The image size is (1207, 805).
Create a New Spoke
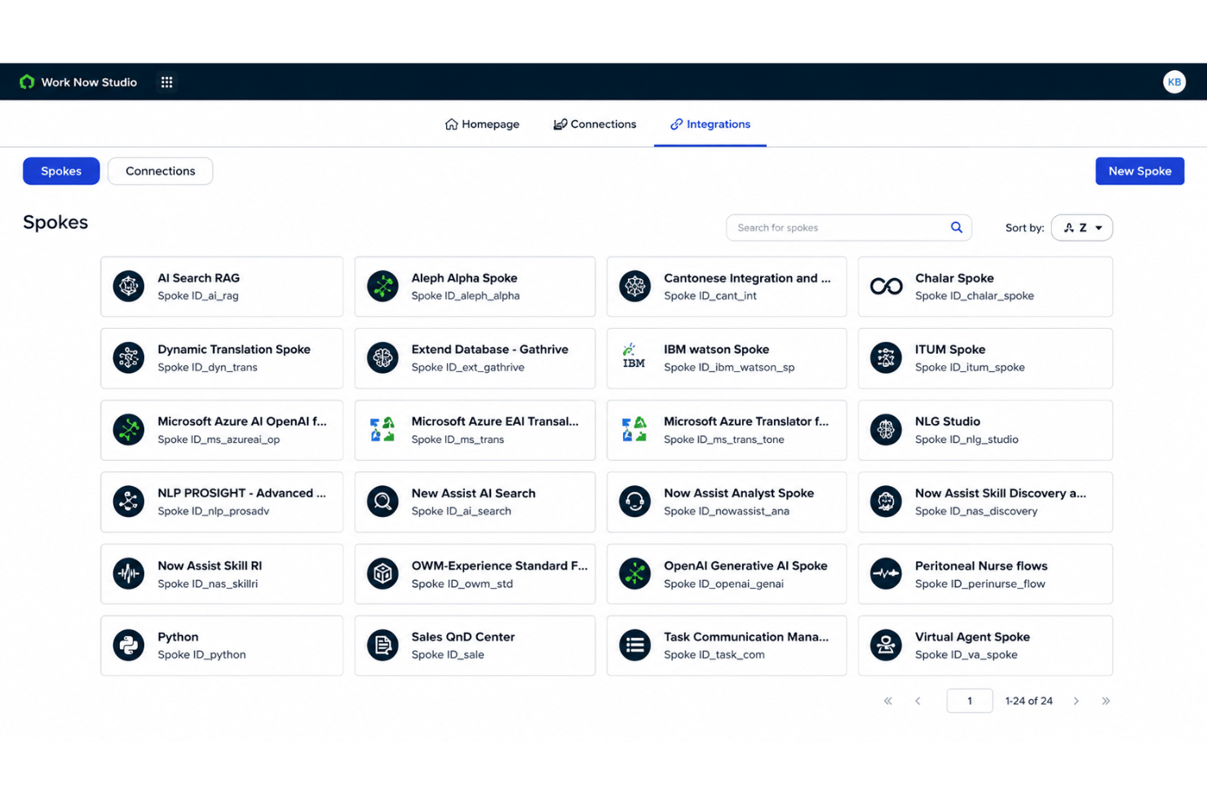pyautogui.click(x=1139, y=171)
